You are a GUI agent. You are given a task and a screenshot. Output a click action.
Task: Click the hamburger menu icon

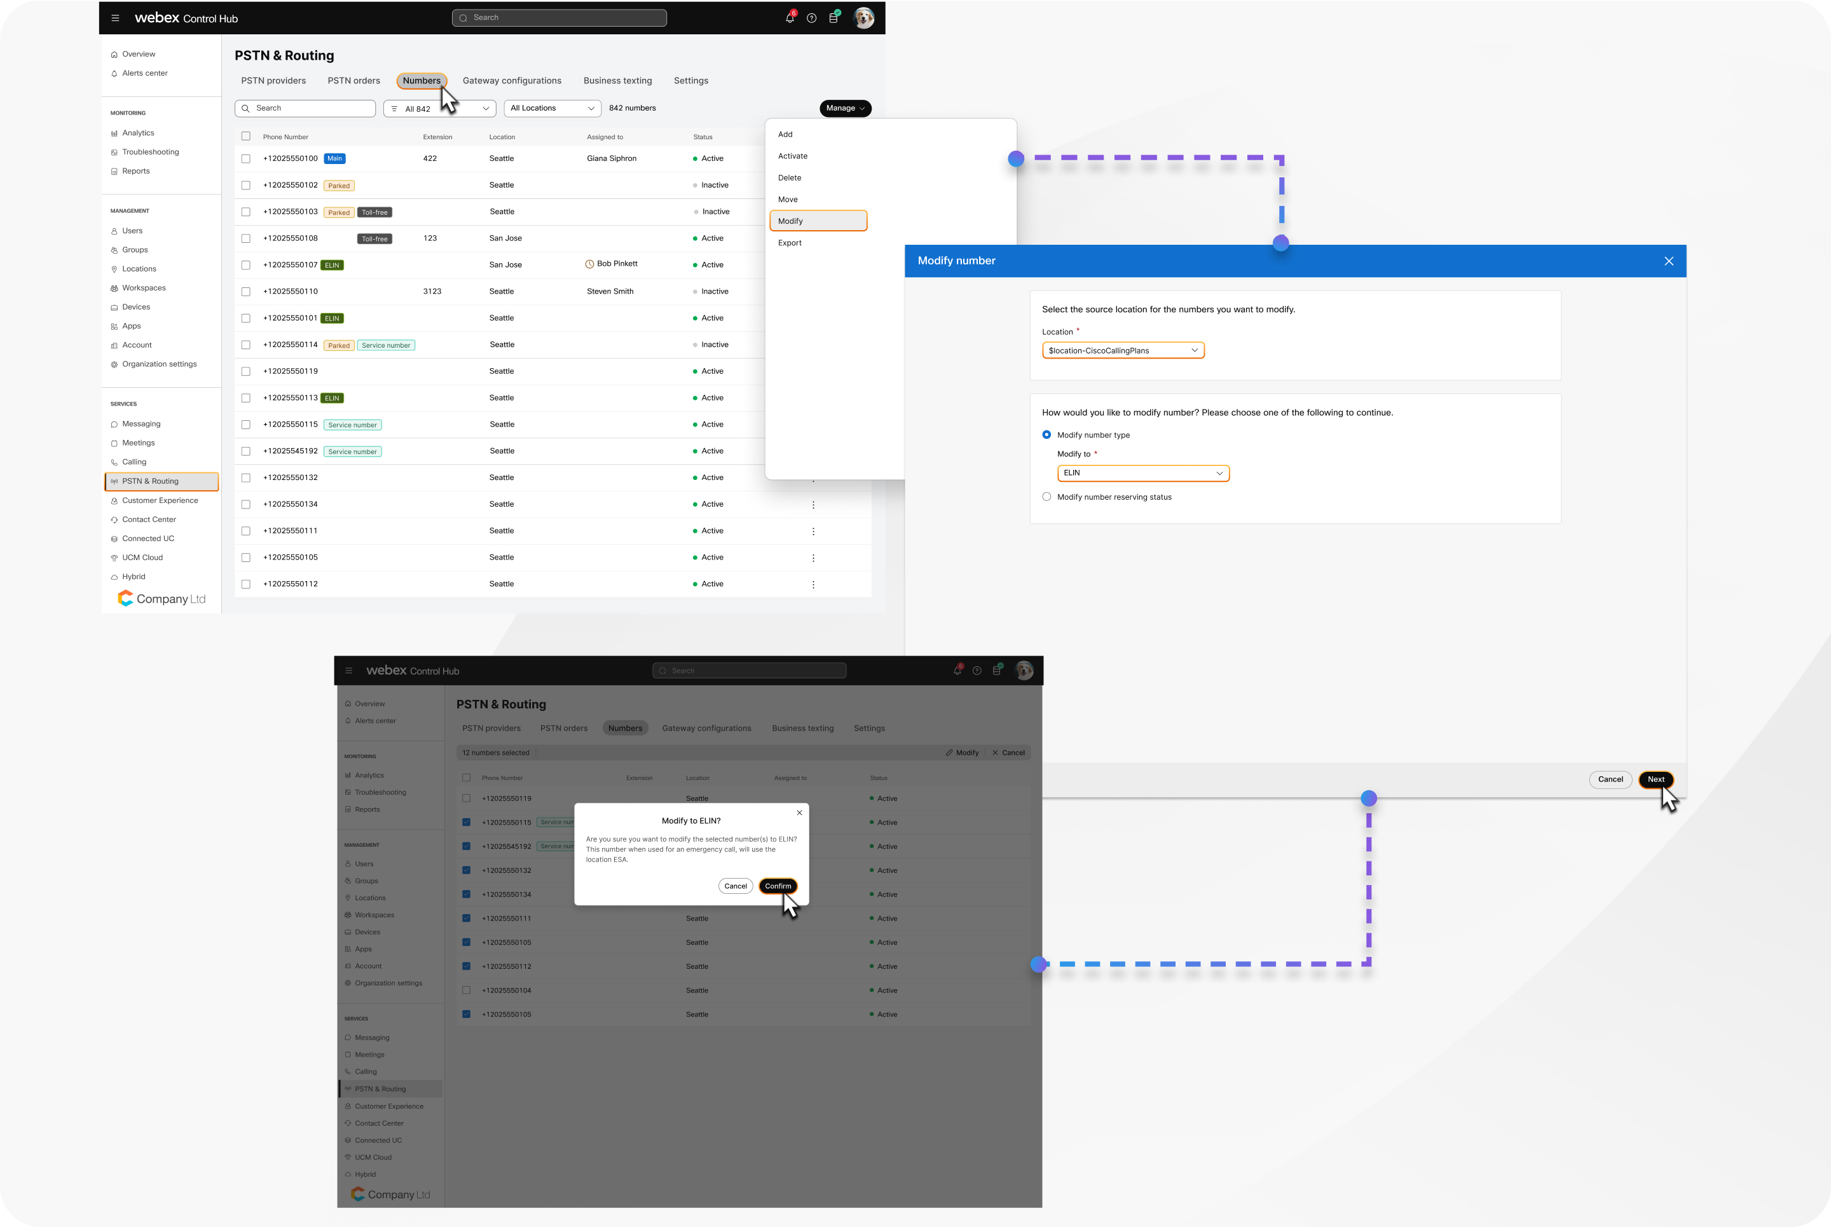tap(115, 18)
